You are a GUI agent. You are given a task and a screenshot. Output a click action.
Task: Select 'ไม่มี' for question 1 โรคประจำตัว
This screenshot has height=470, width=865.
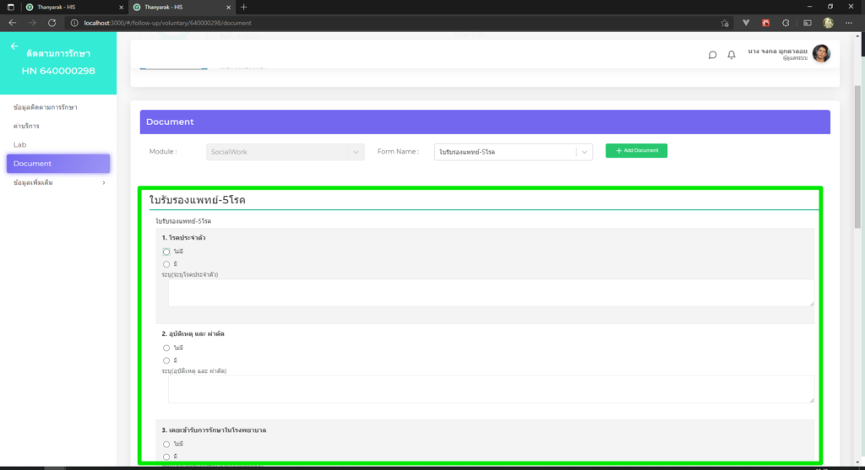click(x=166, y=251)
